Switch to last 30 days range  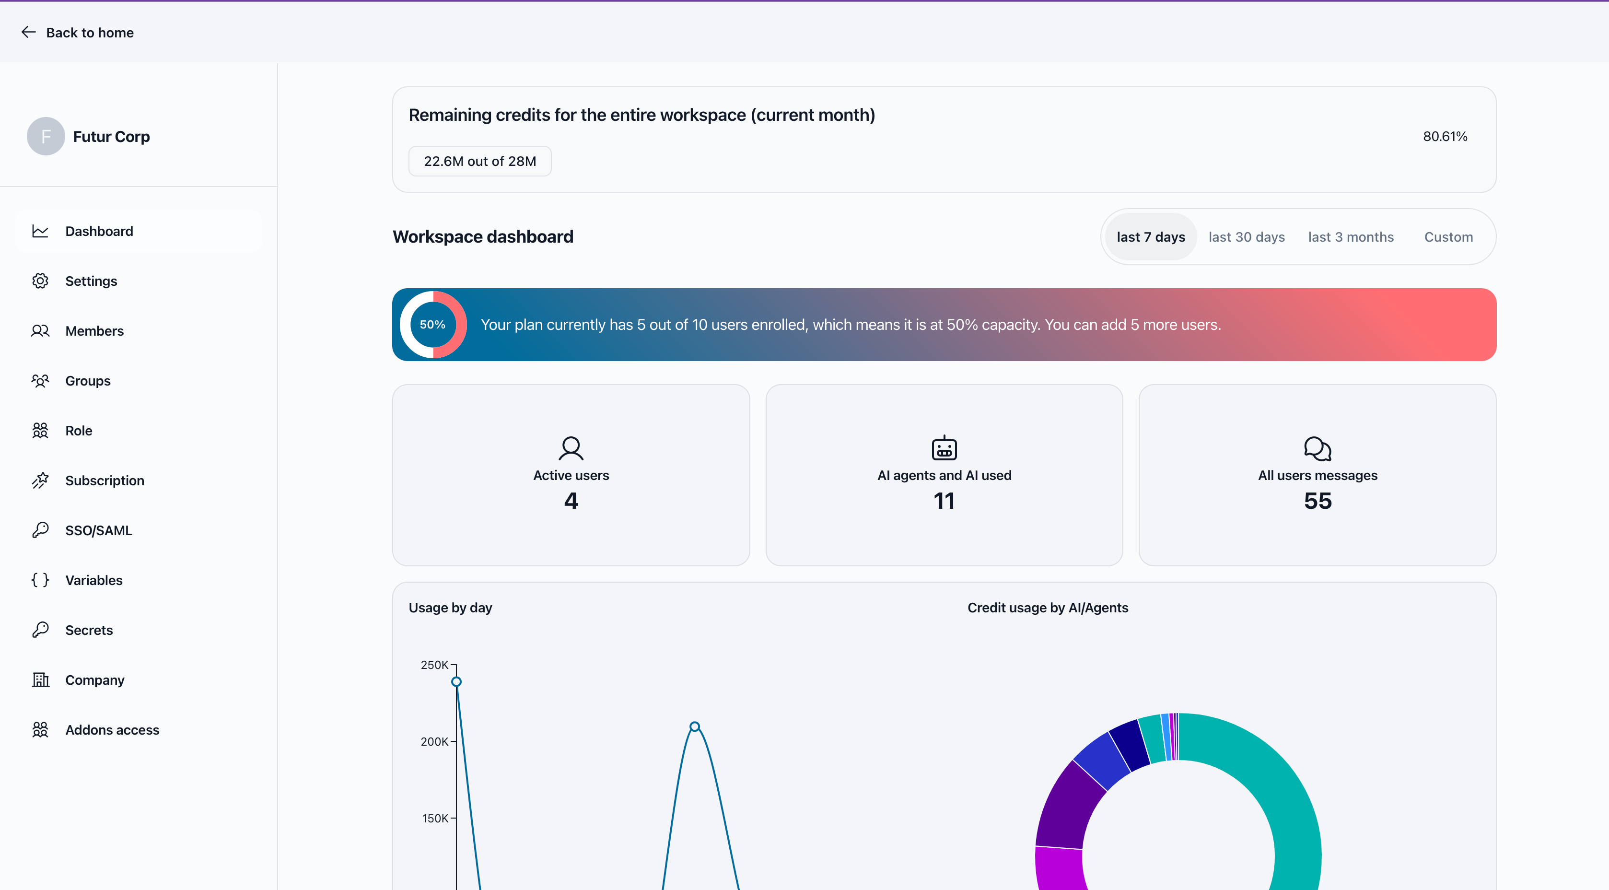(x=1246, y=237)
